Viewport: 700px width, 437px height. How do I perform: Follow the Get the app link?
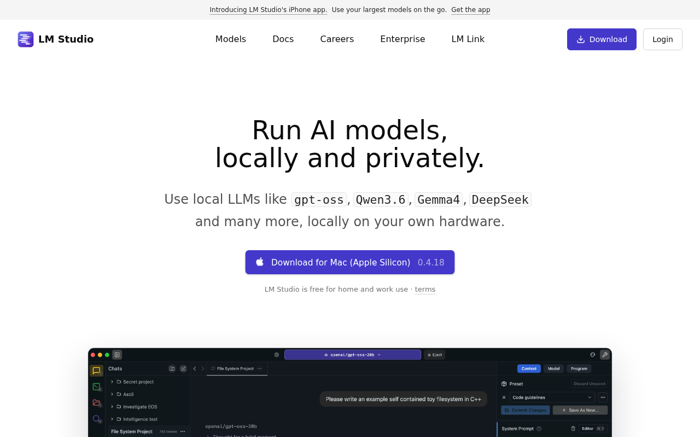click(471, 10)
